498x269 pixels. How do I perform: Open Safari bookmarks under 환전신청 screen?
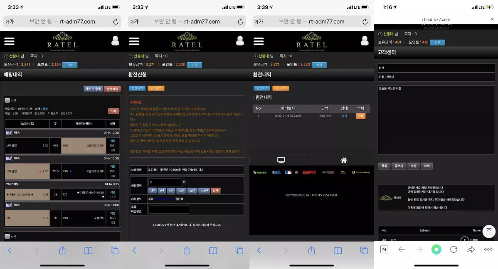[213, 251]
